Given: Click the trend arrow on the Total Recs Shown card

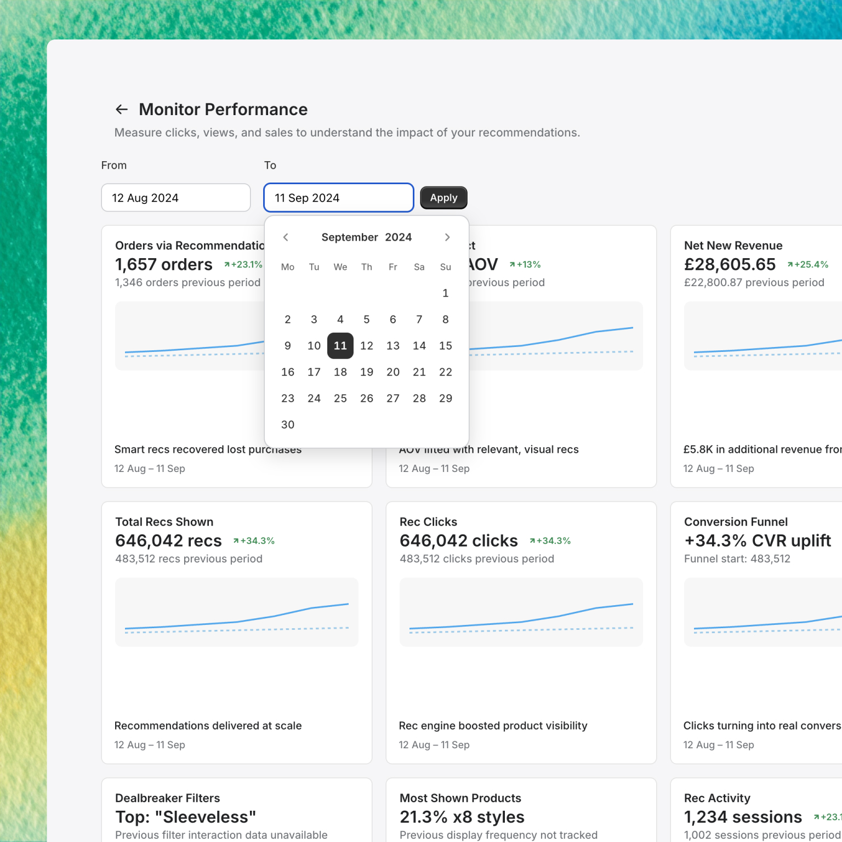Looking at the screenshot, I should (236, 540).
